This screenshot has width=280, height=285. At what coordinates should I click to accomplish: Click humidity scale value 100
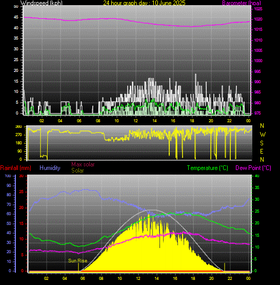(x=8, y=176)
